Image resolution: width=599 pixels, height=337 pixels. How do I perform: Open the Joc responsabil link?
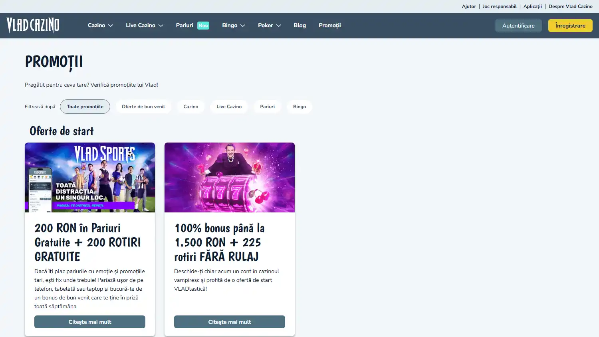click(500, 6)
